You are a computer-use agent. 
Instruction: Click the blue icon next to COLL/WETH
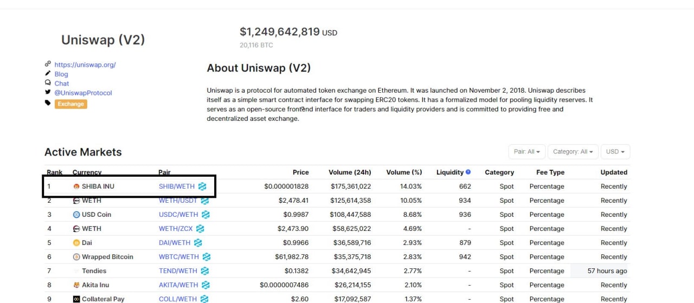tap(204, 299)
